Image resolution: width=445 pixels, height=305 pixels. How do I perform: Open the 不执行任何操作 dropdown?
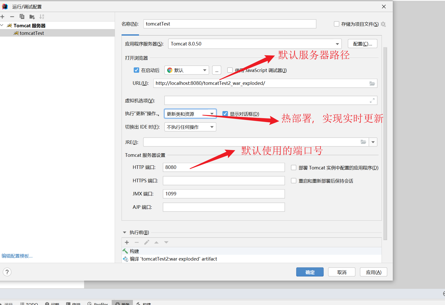tap(190, 127)
